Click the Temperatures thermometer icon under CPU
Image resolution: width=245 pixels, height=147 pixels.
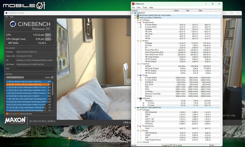[x=140, y=23]
